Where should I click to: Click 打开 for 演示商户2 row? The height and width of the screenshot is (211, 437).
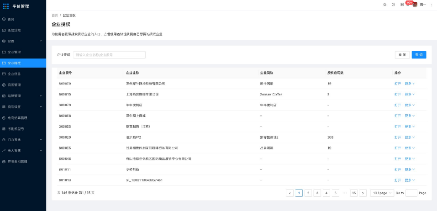pos(398,137)
